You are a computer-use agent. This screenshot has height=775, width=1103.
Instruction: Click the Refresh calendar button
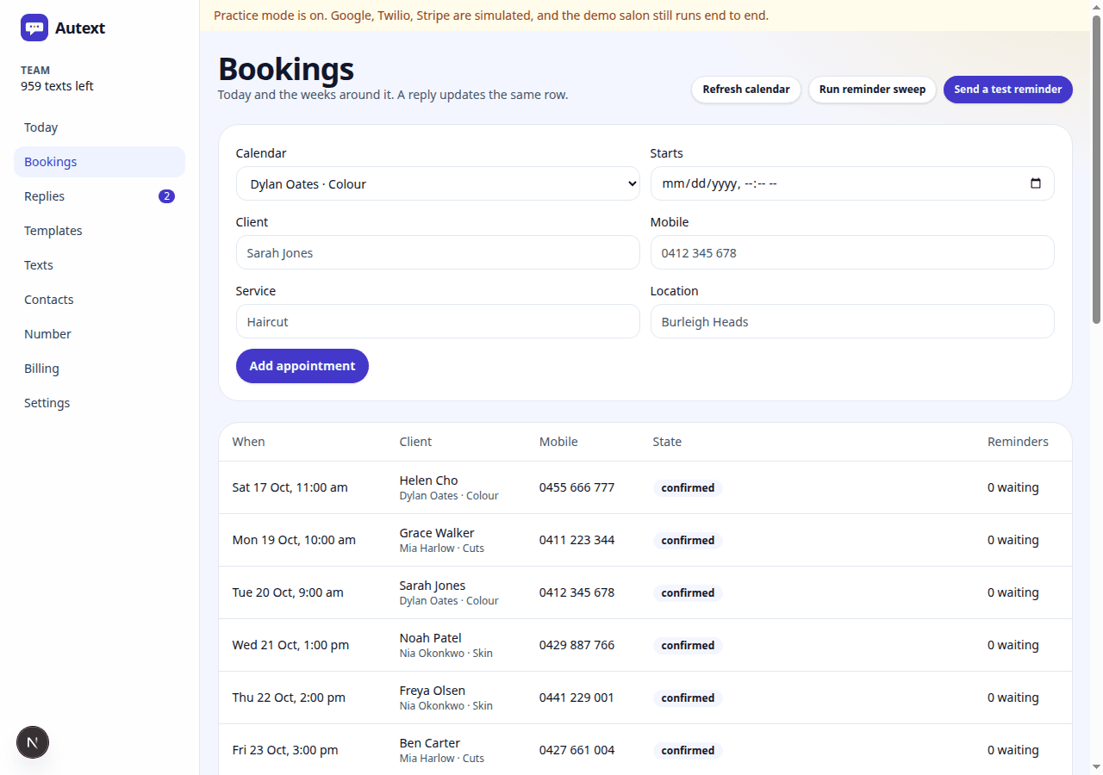746,90
